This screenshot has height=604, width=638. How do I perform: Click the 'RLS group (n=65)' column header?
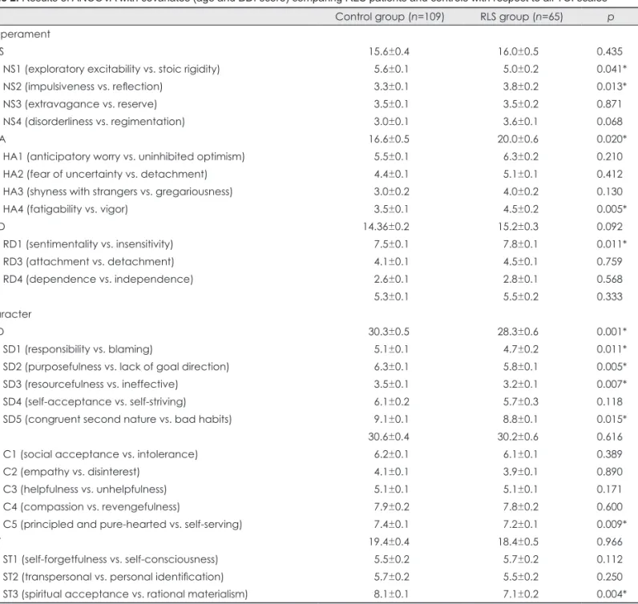pyautogui.click(x=521, y=17)
